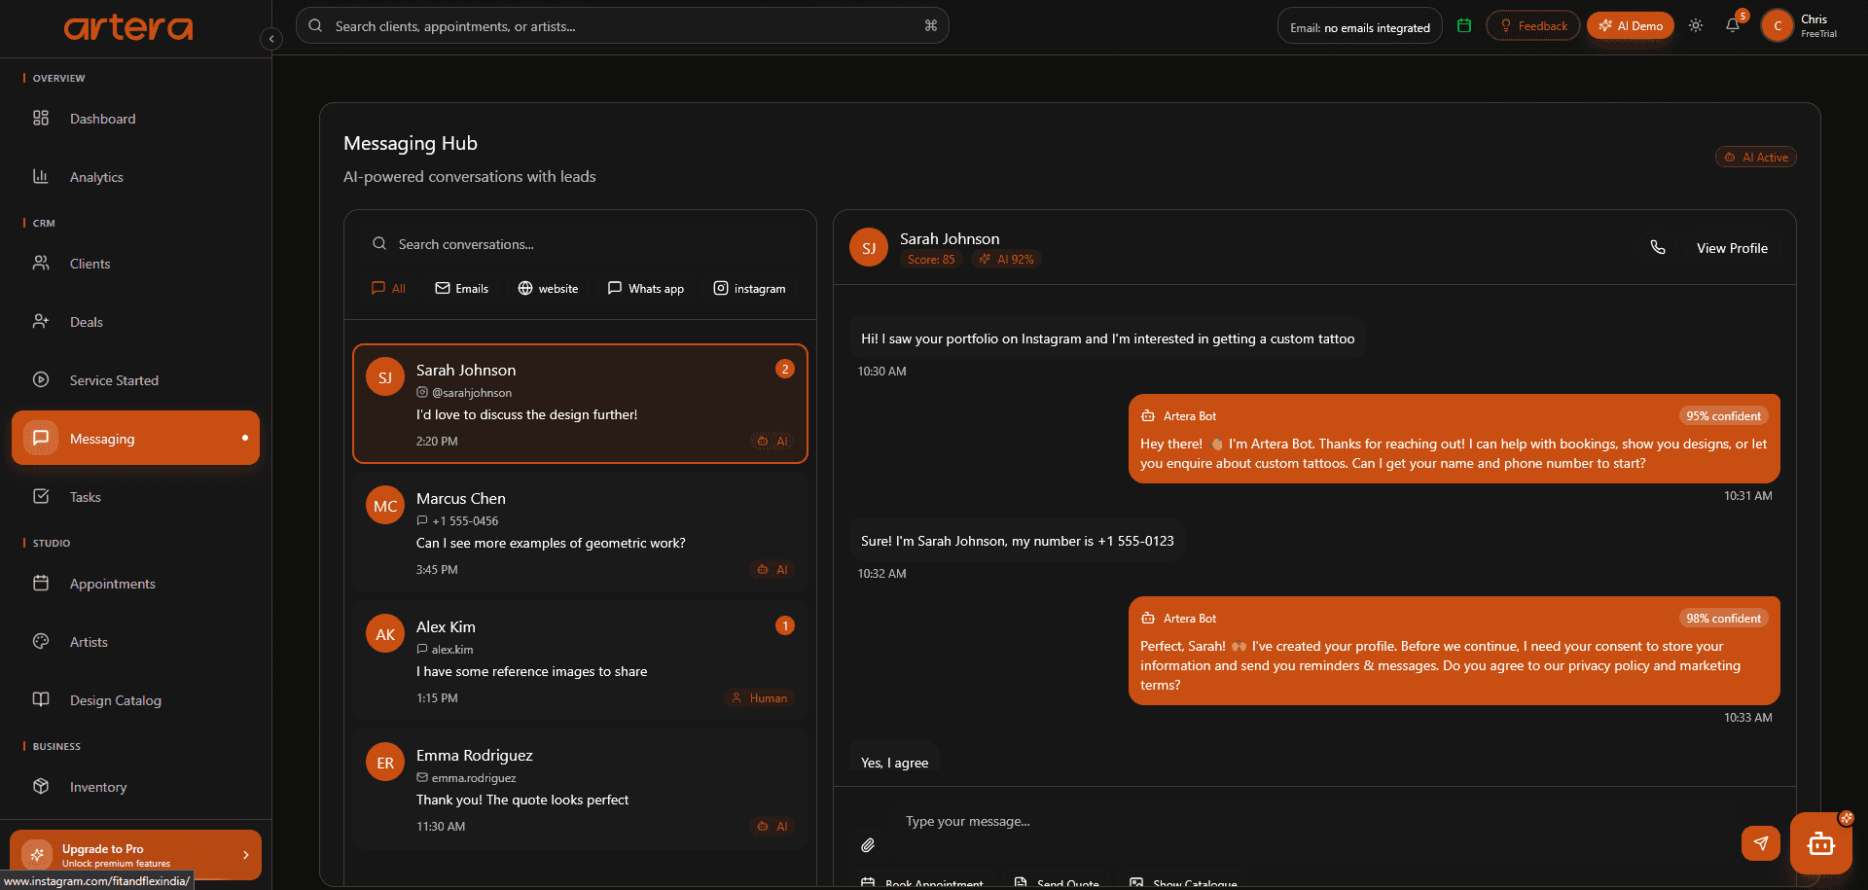Viewport: 1868px width, 890px height.
Task: Click the SJ avatar in chat header
Action: [869, 248]
